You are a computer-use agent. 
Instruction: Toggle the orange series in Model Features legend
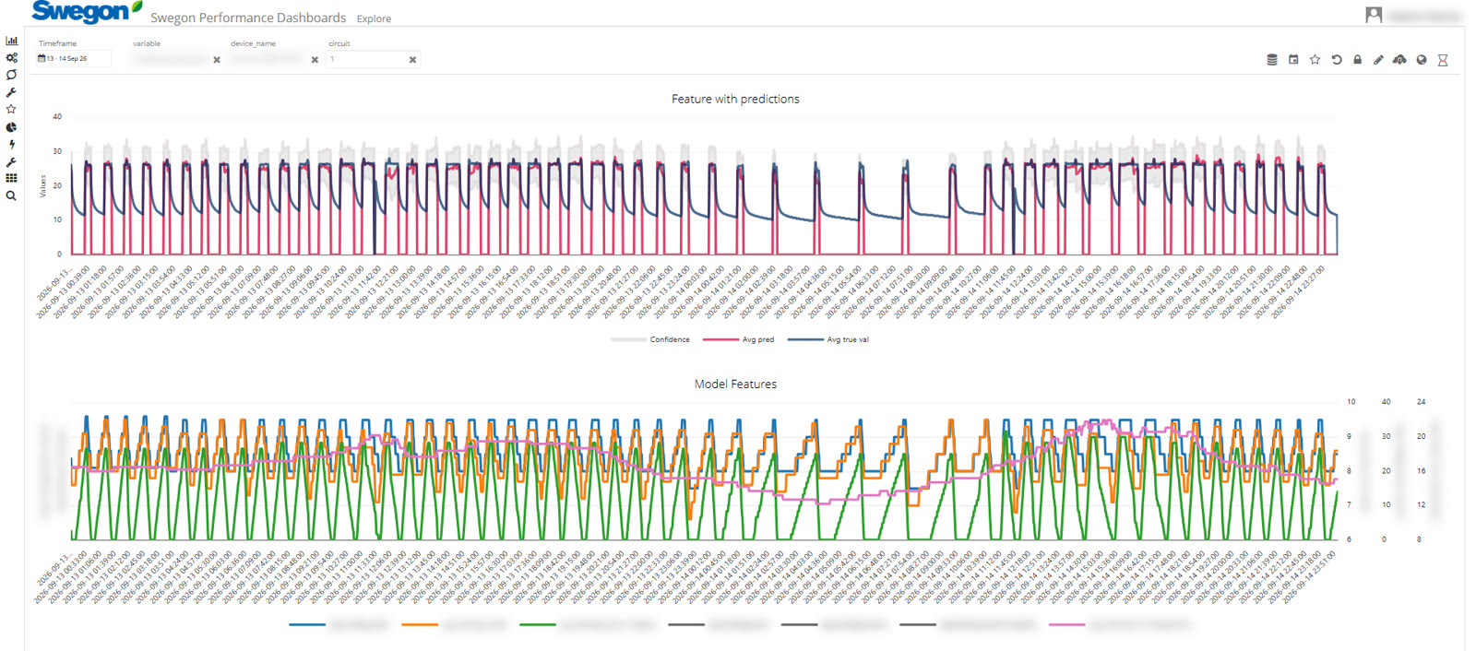tap(454, 624)
